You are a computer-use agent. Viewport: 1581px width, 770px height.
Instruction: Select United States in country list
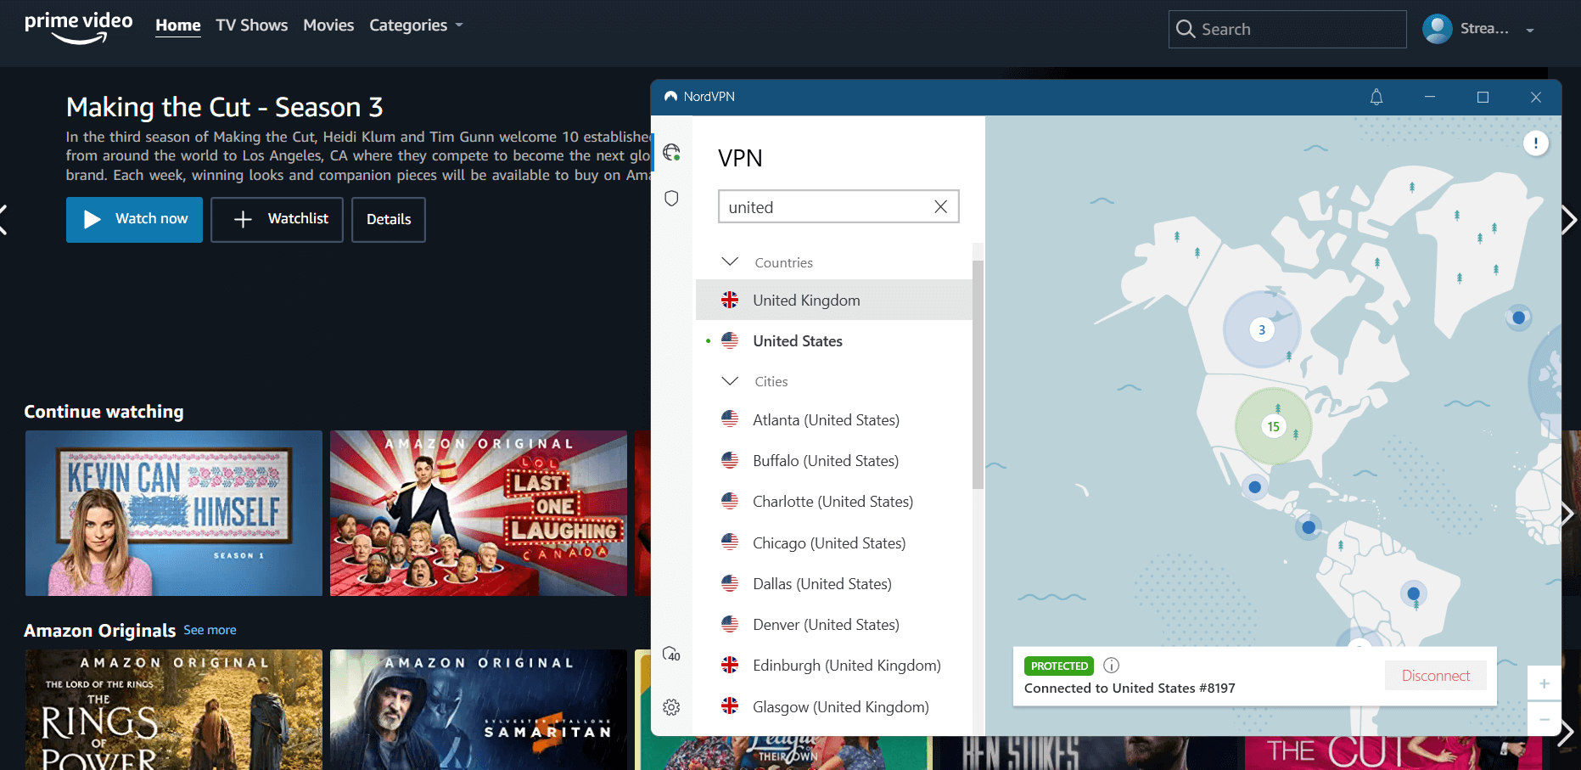pos(833,340)
